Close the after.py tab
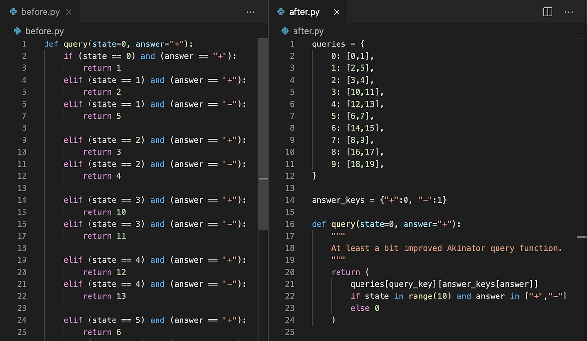 pyautogui.click(x=336, y=12)
